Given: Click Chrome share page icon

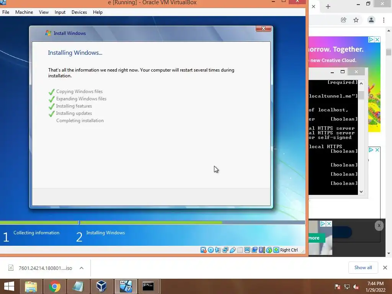Looking at the screenshot, I should [344, 20].
